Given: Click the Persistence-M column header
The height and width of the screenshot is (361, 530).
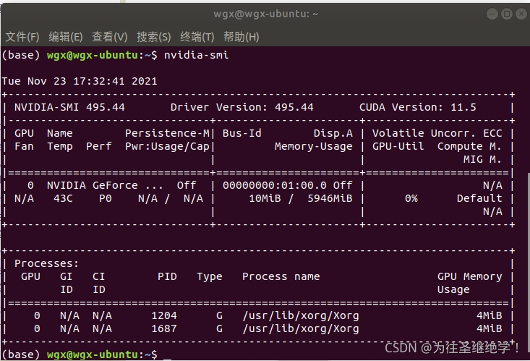Looking at the screenshot, I should 167,133.
